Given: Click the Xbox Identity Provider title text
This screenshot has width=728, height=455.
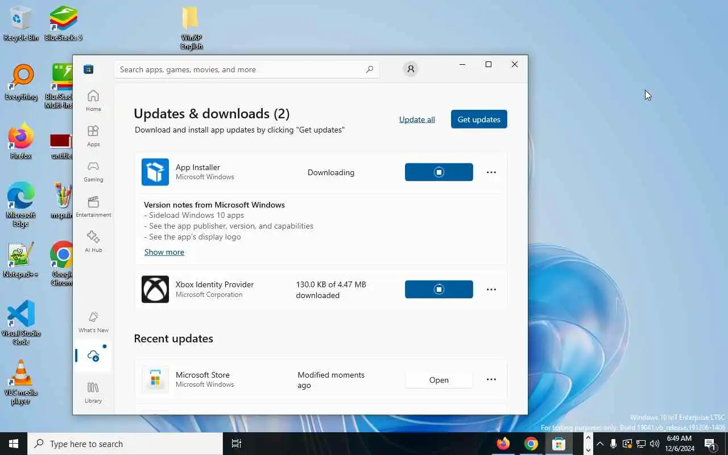Looking at the screenshot, I should pos(214,284).
